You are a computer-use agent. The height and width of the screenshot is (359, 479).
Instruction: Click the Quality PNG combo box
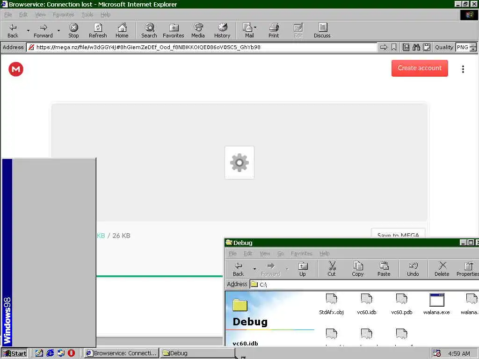pos(462,47)
